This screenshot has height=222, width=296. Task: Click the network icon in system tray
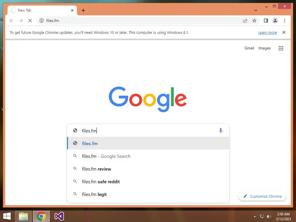pyautogui.click(x=262, y=217)
